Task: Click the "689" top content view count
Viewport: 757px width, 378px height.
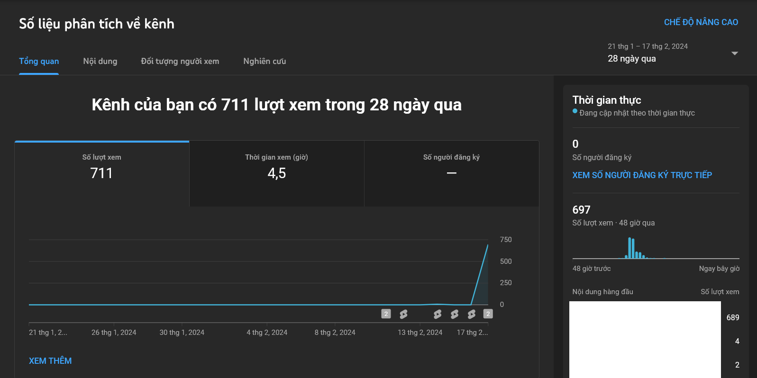Action: click(x=733, y=318)
